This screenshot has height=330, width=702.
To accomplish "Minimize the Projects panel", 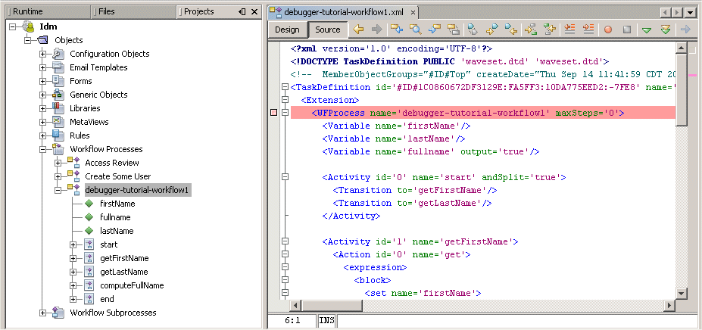I will [242, 12].
